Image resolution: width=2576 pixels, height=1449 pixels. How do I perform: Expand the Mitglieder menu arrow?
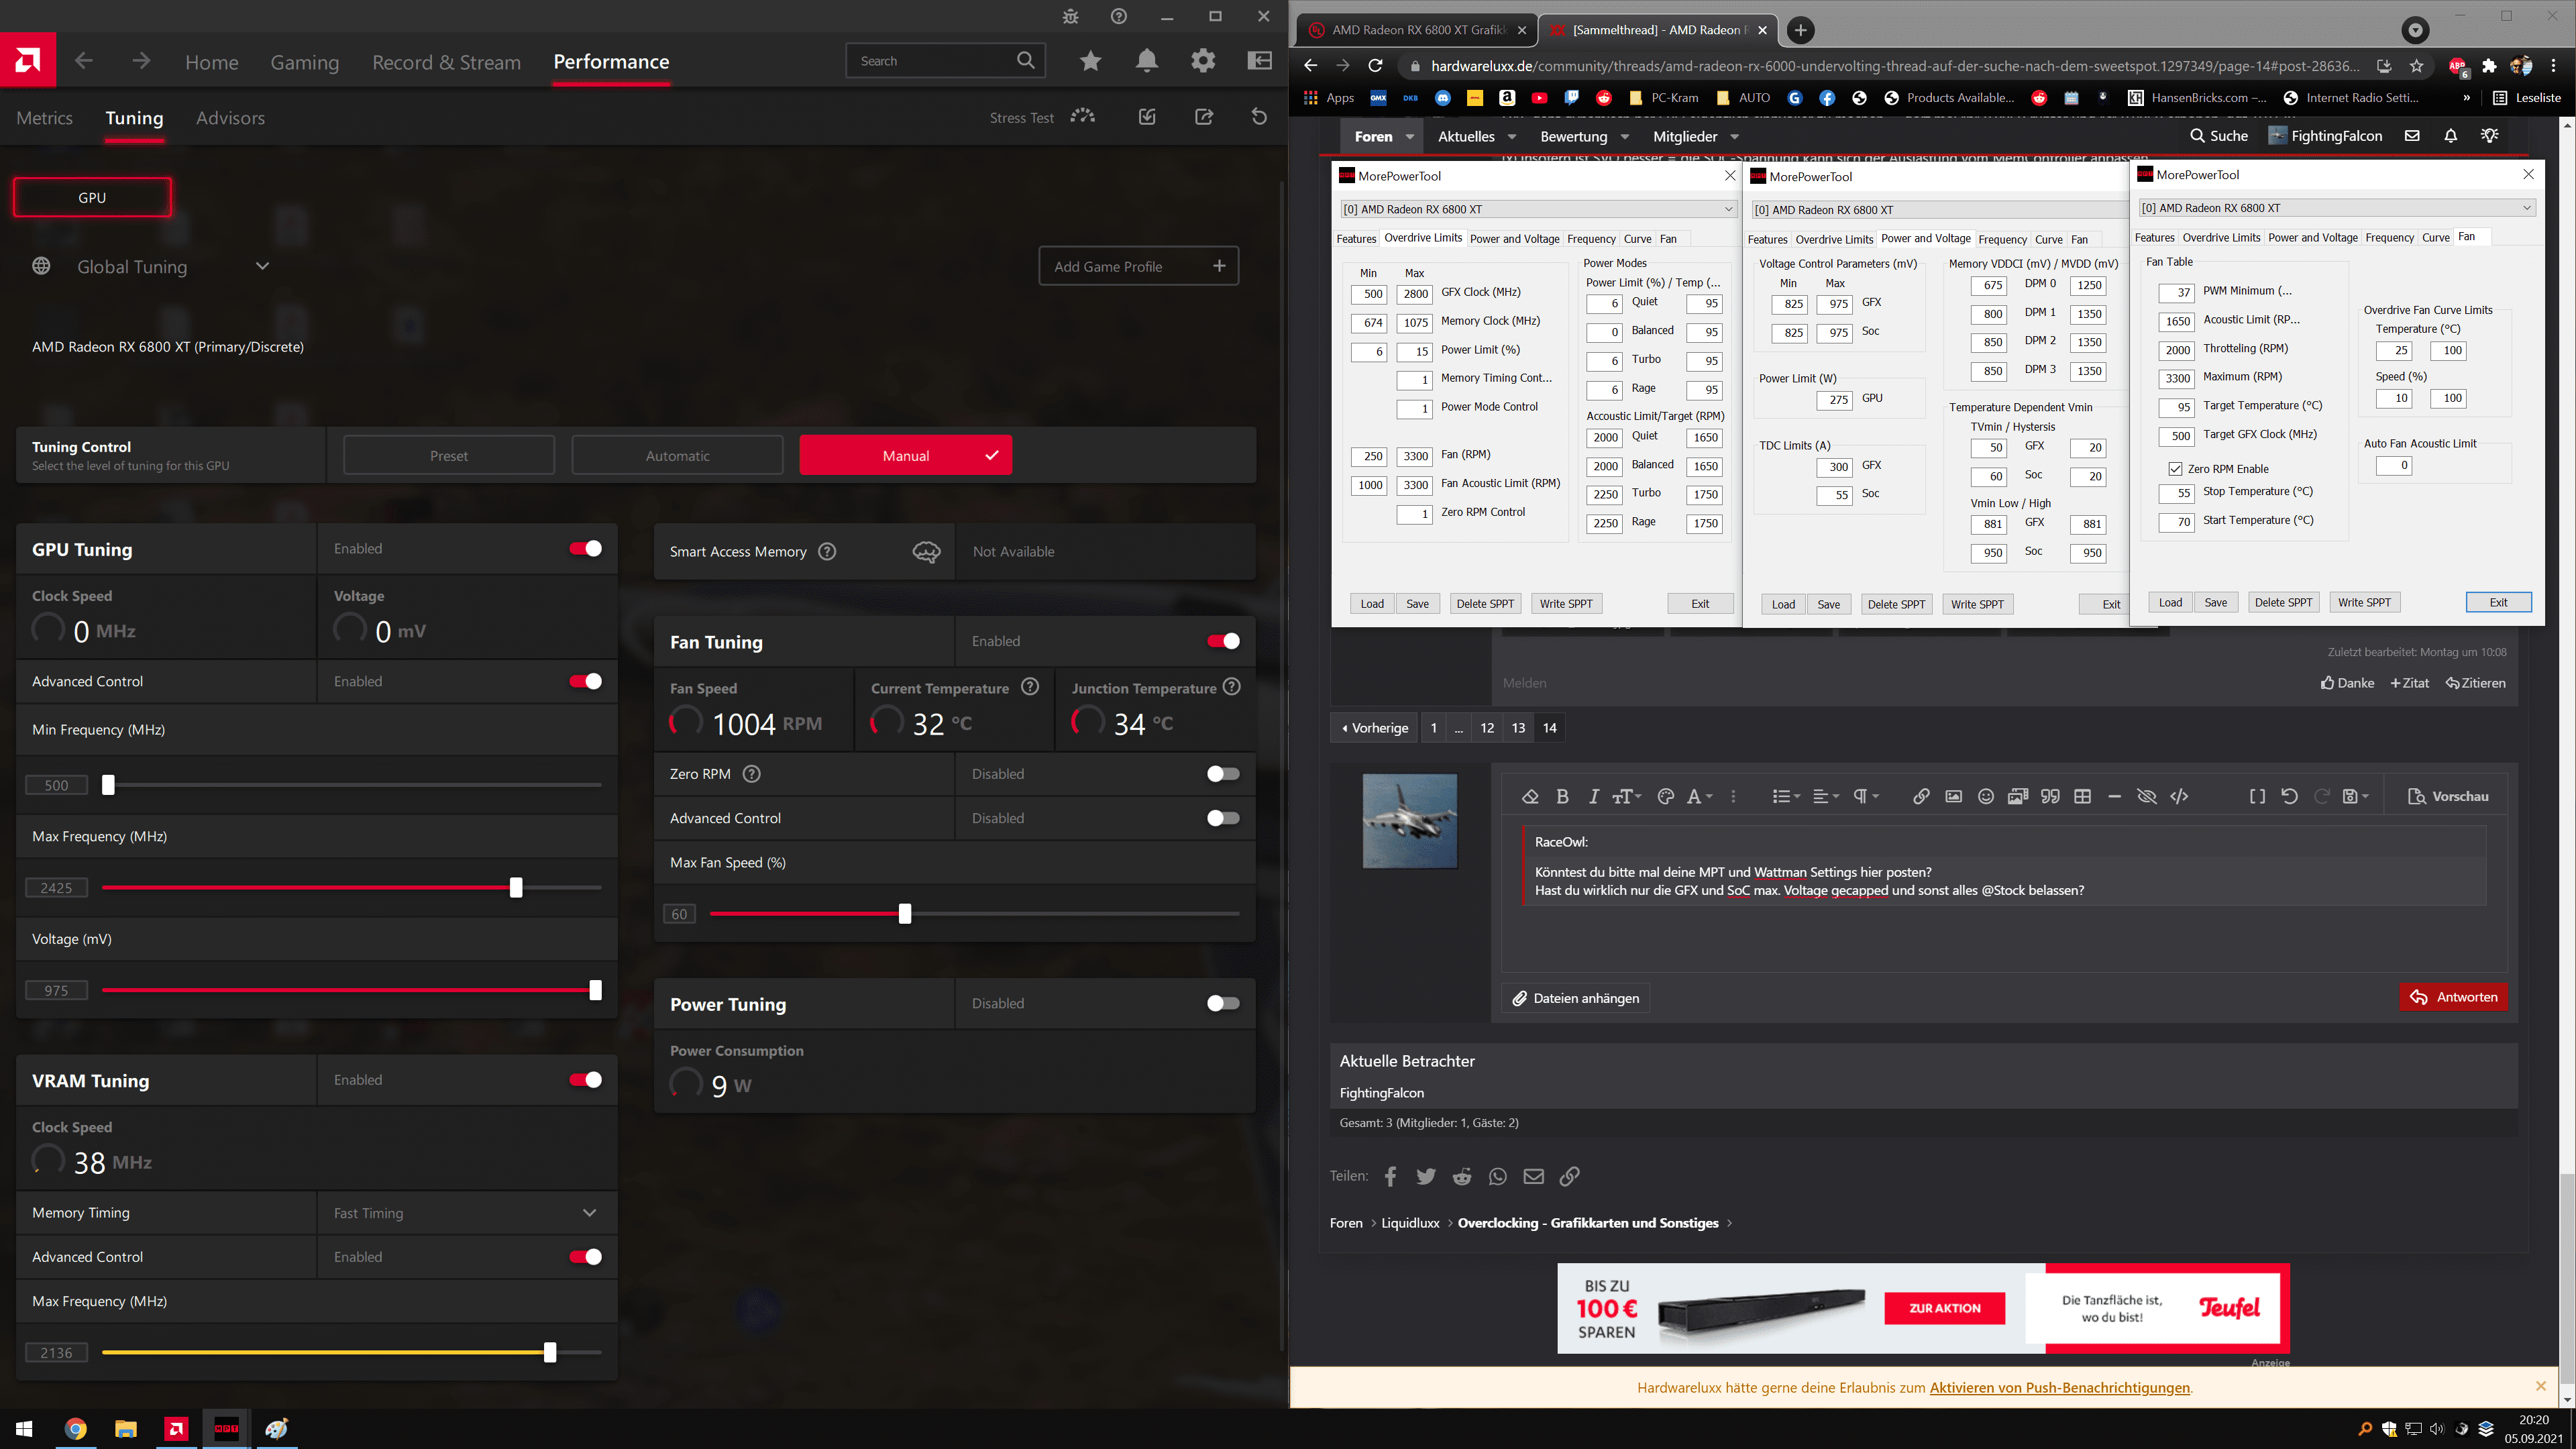click(x=1734, y=136)
